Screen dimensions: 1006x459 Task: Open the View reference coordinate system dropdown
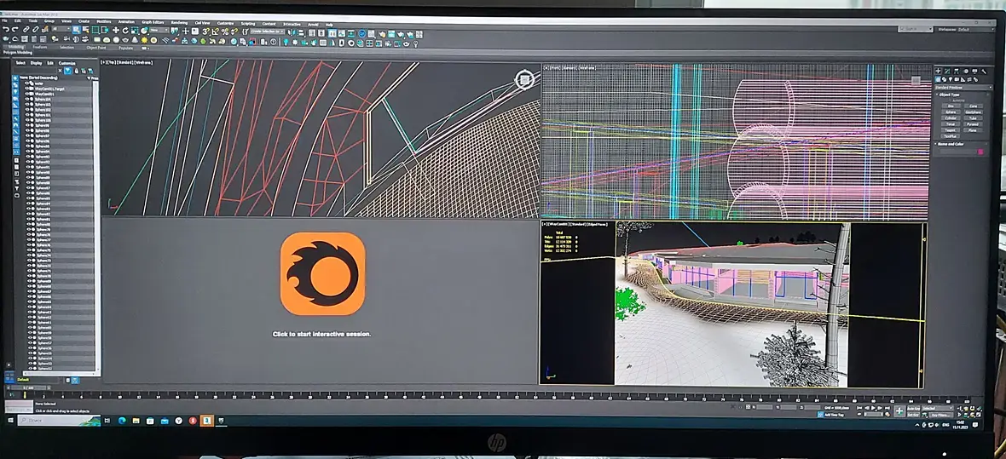coord(159,30)
